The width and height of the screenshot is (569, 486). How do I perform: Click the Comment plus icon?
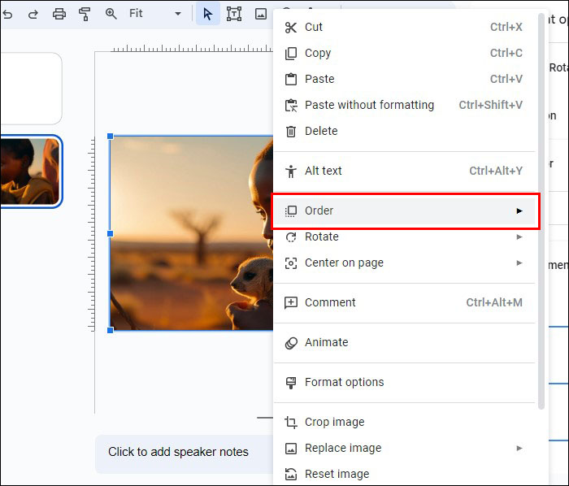coord(291,303)
